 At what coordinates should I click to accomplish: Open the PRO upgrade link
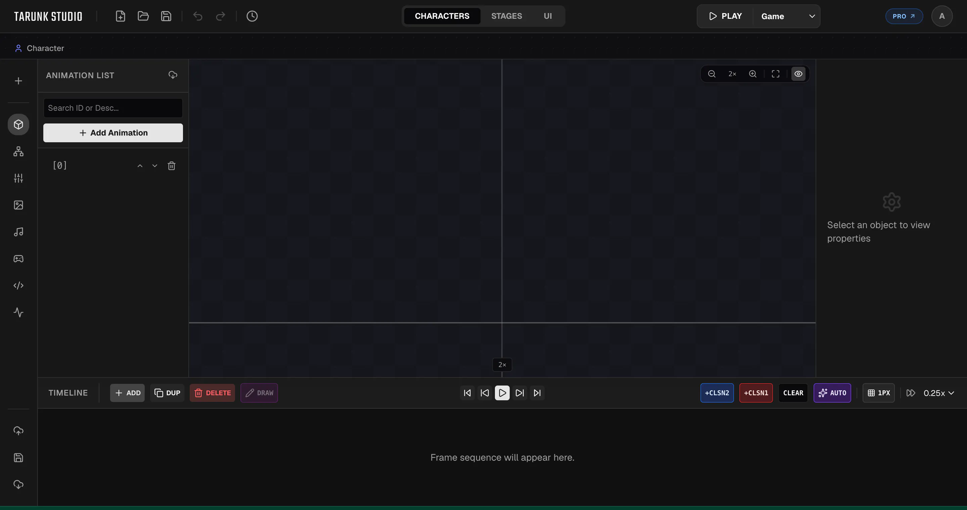click(x=904, y=16)
